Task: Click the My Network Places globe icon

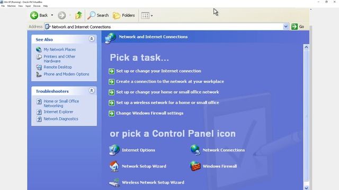Action: pyautogui.click(x=39, y=50)
